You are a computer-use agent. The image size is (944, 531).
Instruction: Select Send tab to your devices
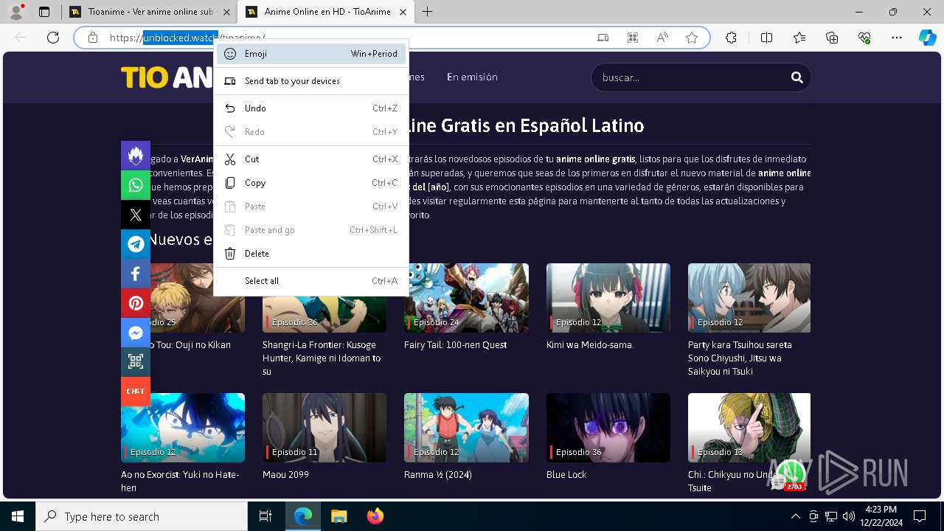(x=311, y=81)
